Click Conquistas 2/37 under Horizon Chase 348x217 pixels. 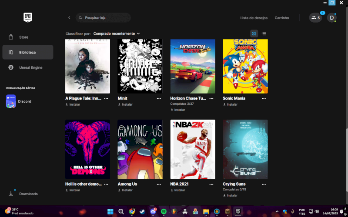click(182, 103)
